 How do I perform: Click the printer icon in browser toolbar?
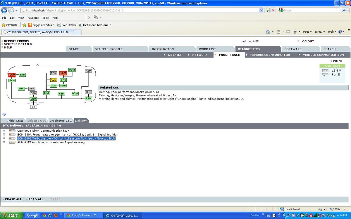coord(295,32)
